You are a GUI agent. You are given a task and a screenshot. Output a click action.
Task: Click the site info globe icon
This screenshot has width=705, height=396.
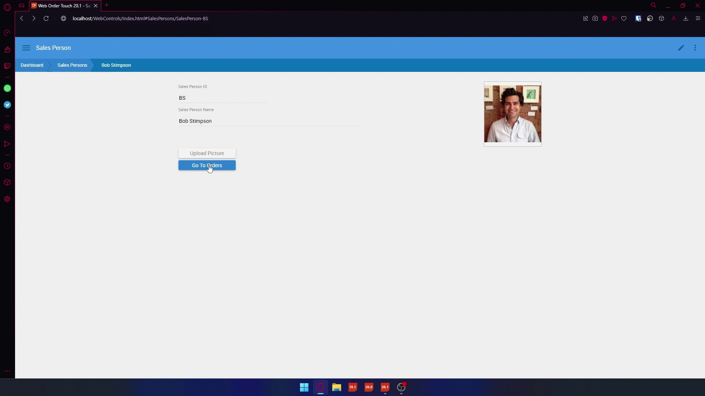(64, 18)
